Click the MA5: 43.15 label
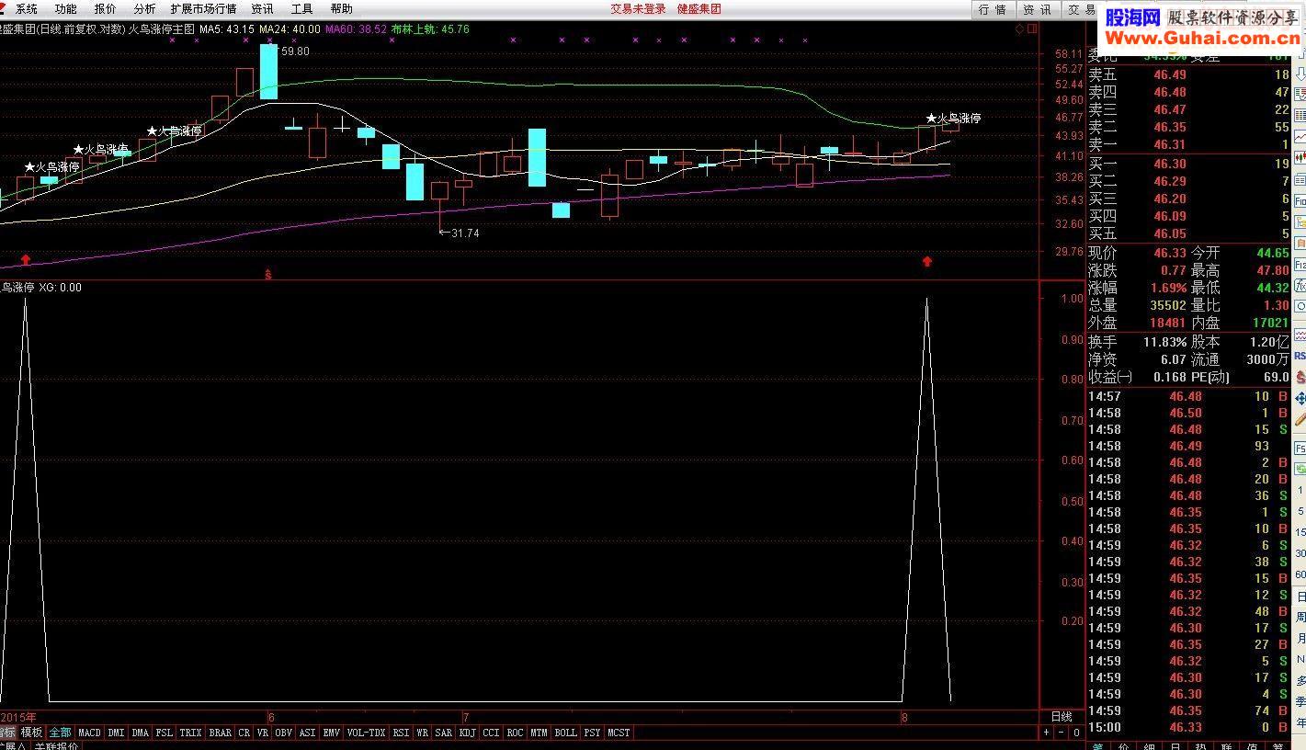The image size is (1306, 750). pos(227,29)
